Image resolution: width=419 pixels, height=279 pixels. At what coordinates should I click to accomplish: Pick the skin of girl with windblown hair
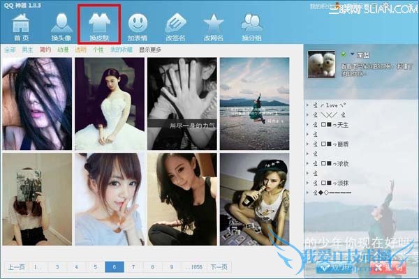tap(37, 104)
